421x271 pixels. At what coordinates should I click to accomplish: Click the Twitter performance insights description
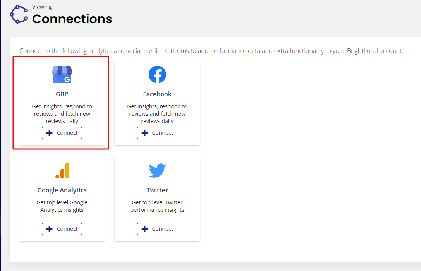coord(157,206)
